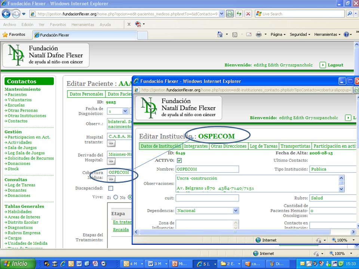This screenshot has width=359, height=269.
Task: Switch to the Integrantes tab in popup
Action: tap(196, 146)
